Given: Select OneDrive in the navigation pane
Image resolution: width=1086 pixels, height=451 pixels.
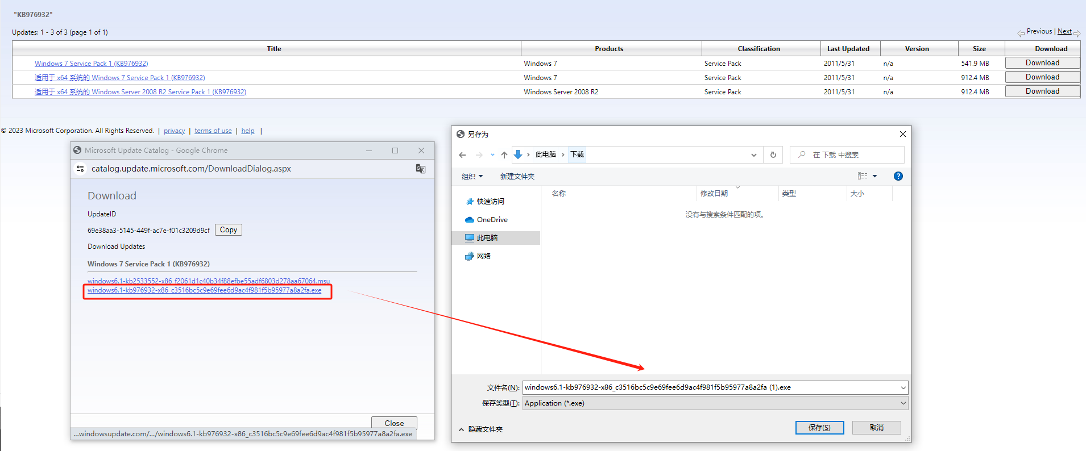Looking at the screenshot, I should (x=492, y=220).
